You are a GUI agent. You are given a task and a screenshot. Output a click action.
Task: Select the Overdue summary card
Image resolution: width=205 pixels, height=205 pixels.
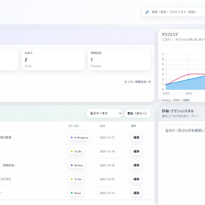[x=120, y=59]
